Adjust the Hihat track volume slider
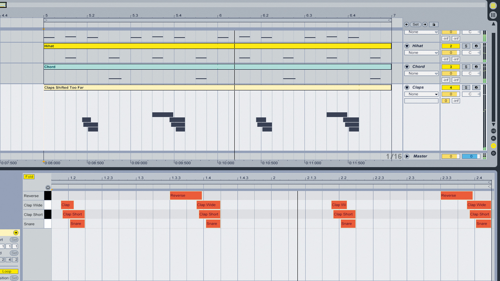This screenshot has height=281, width=500. point(451,52)
